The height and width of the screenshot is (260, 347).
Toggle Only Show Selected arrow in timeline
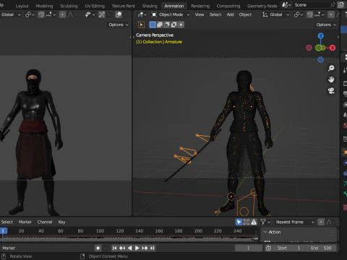point(239,222)
